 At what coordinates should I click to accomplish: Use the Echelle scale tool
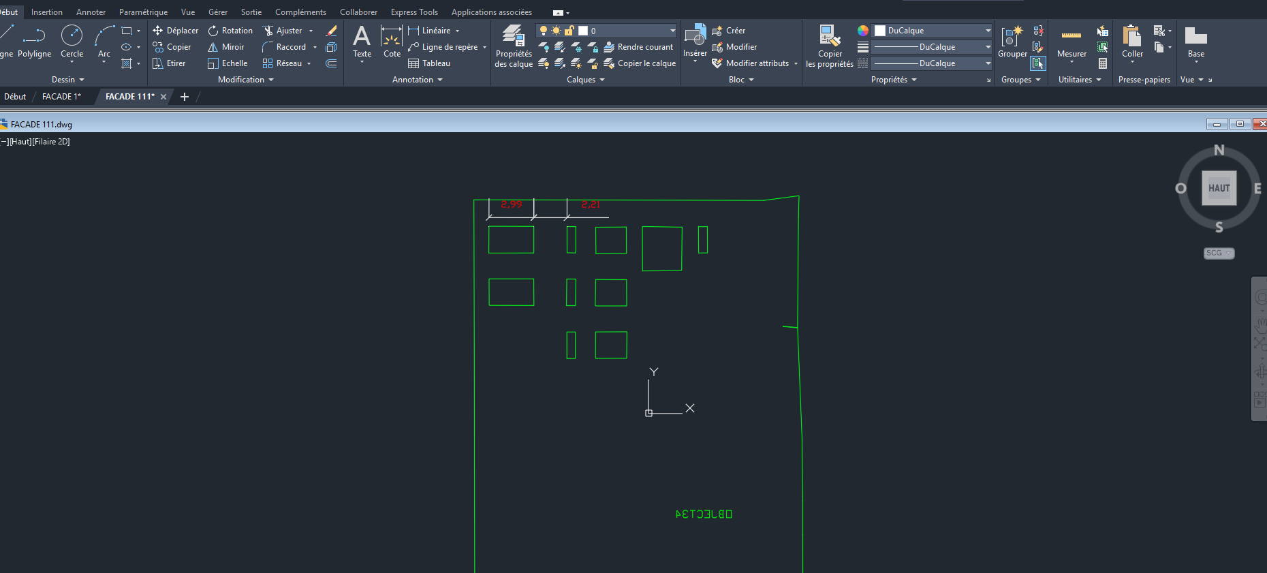(228, 63)
